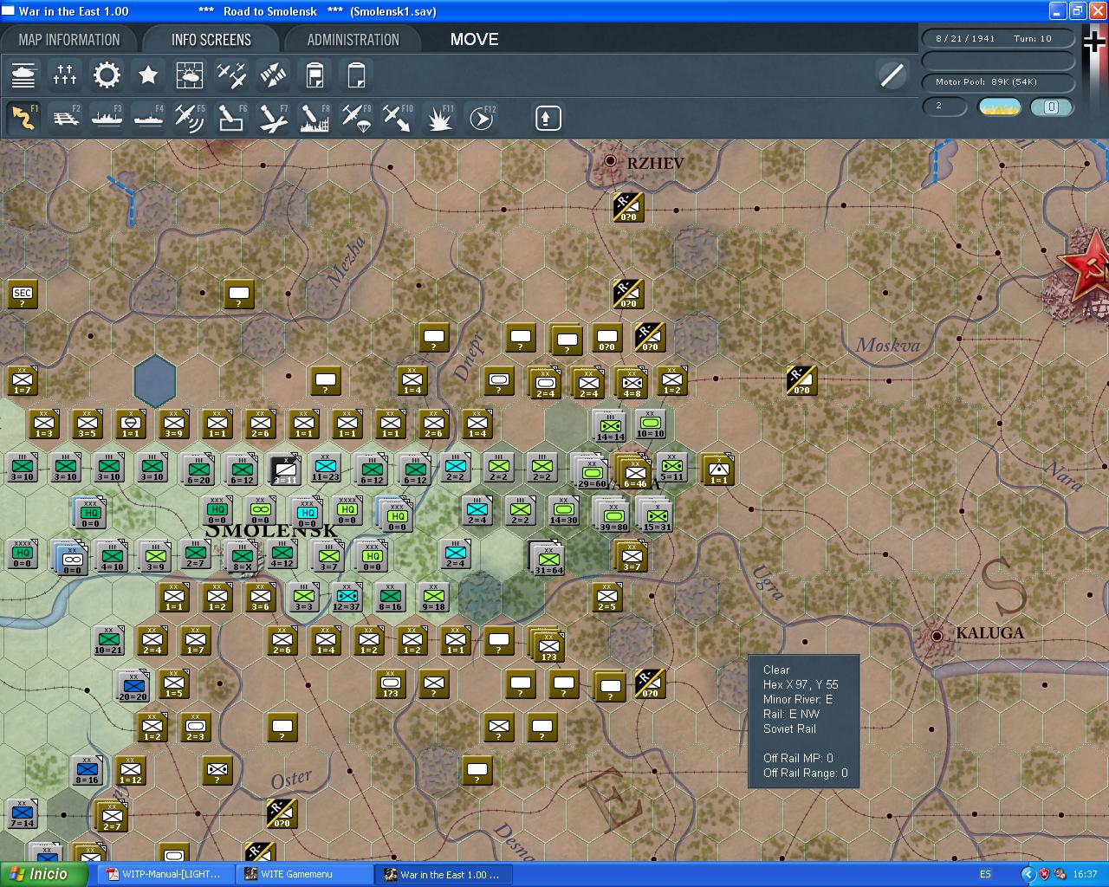Screen dimensions: 1109x887
Task: Select the 11=23 cyan unit counter
Action: [x=326, y=468]
